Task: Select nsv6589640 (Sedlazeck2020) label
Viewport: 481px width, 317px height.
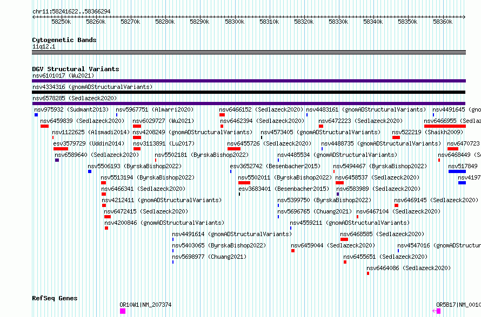Action: click(x=97, y=155)
